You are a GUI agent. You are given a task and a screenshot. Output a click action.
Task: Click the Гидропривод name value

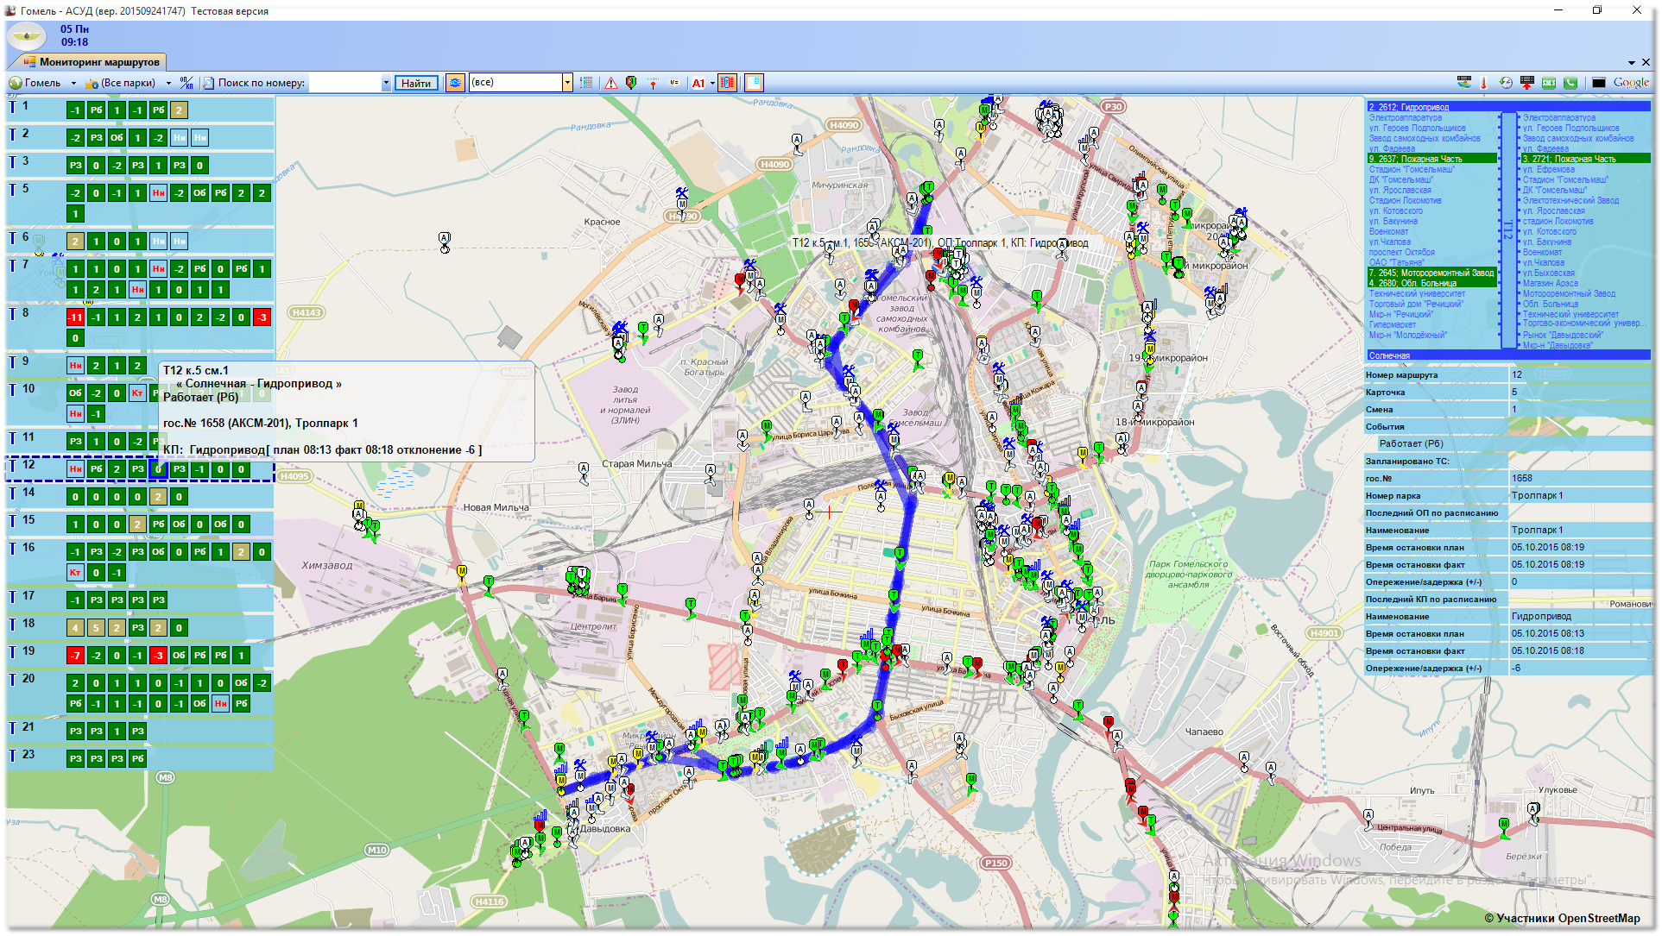pos(1579,617)
